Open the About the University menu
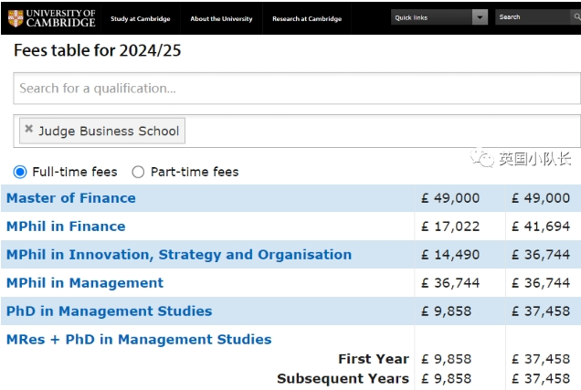Image resolution: width=581 pixels, height=390 pixels. 220,18
